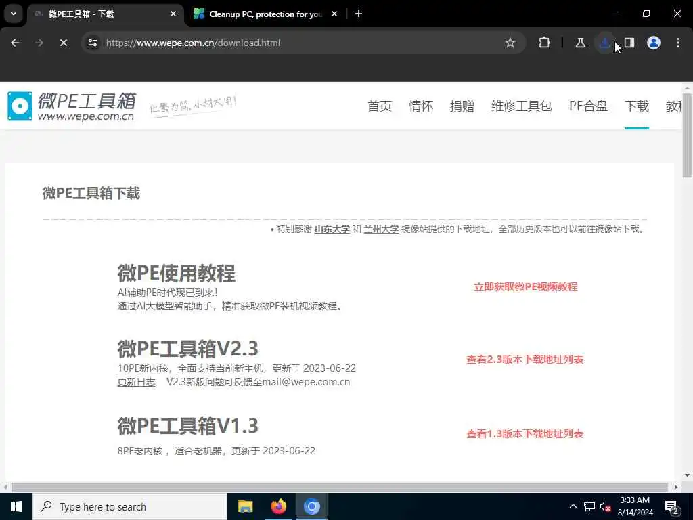Follow the 山东大学 mirror link
Image resolution: width=693 pixels, height=520 pixels.
(332, 229)
